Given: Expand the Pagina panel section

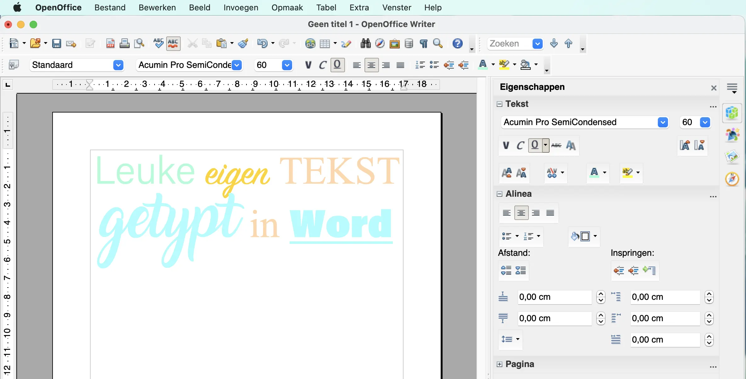Looking at the screenshot, I should tap(499, 364).
